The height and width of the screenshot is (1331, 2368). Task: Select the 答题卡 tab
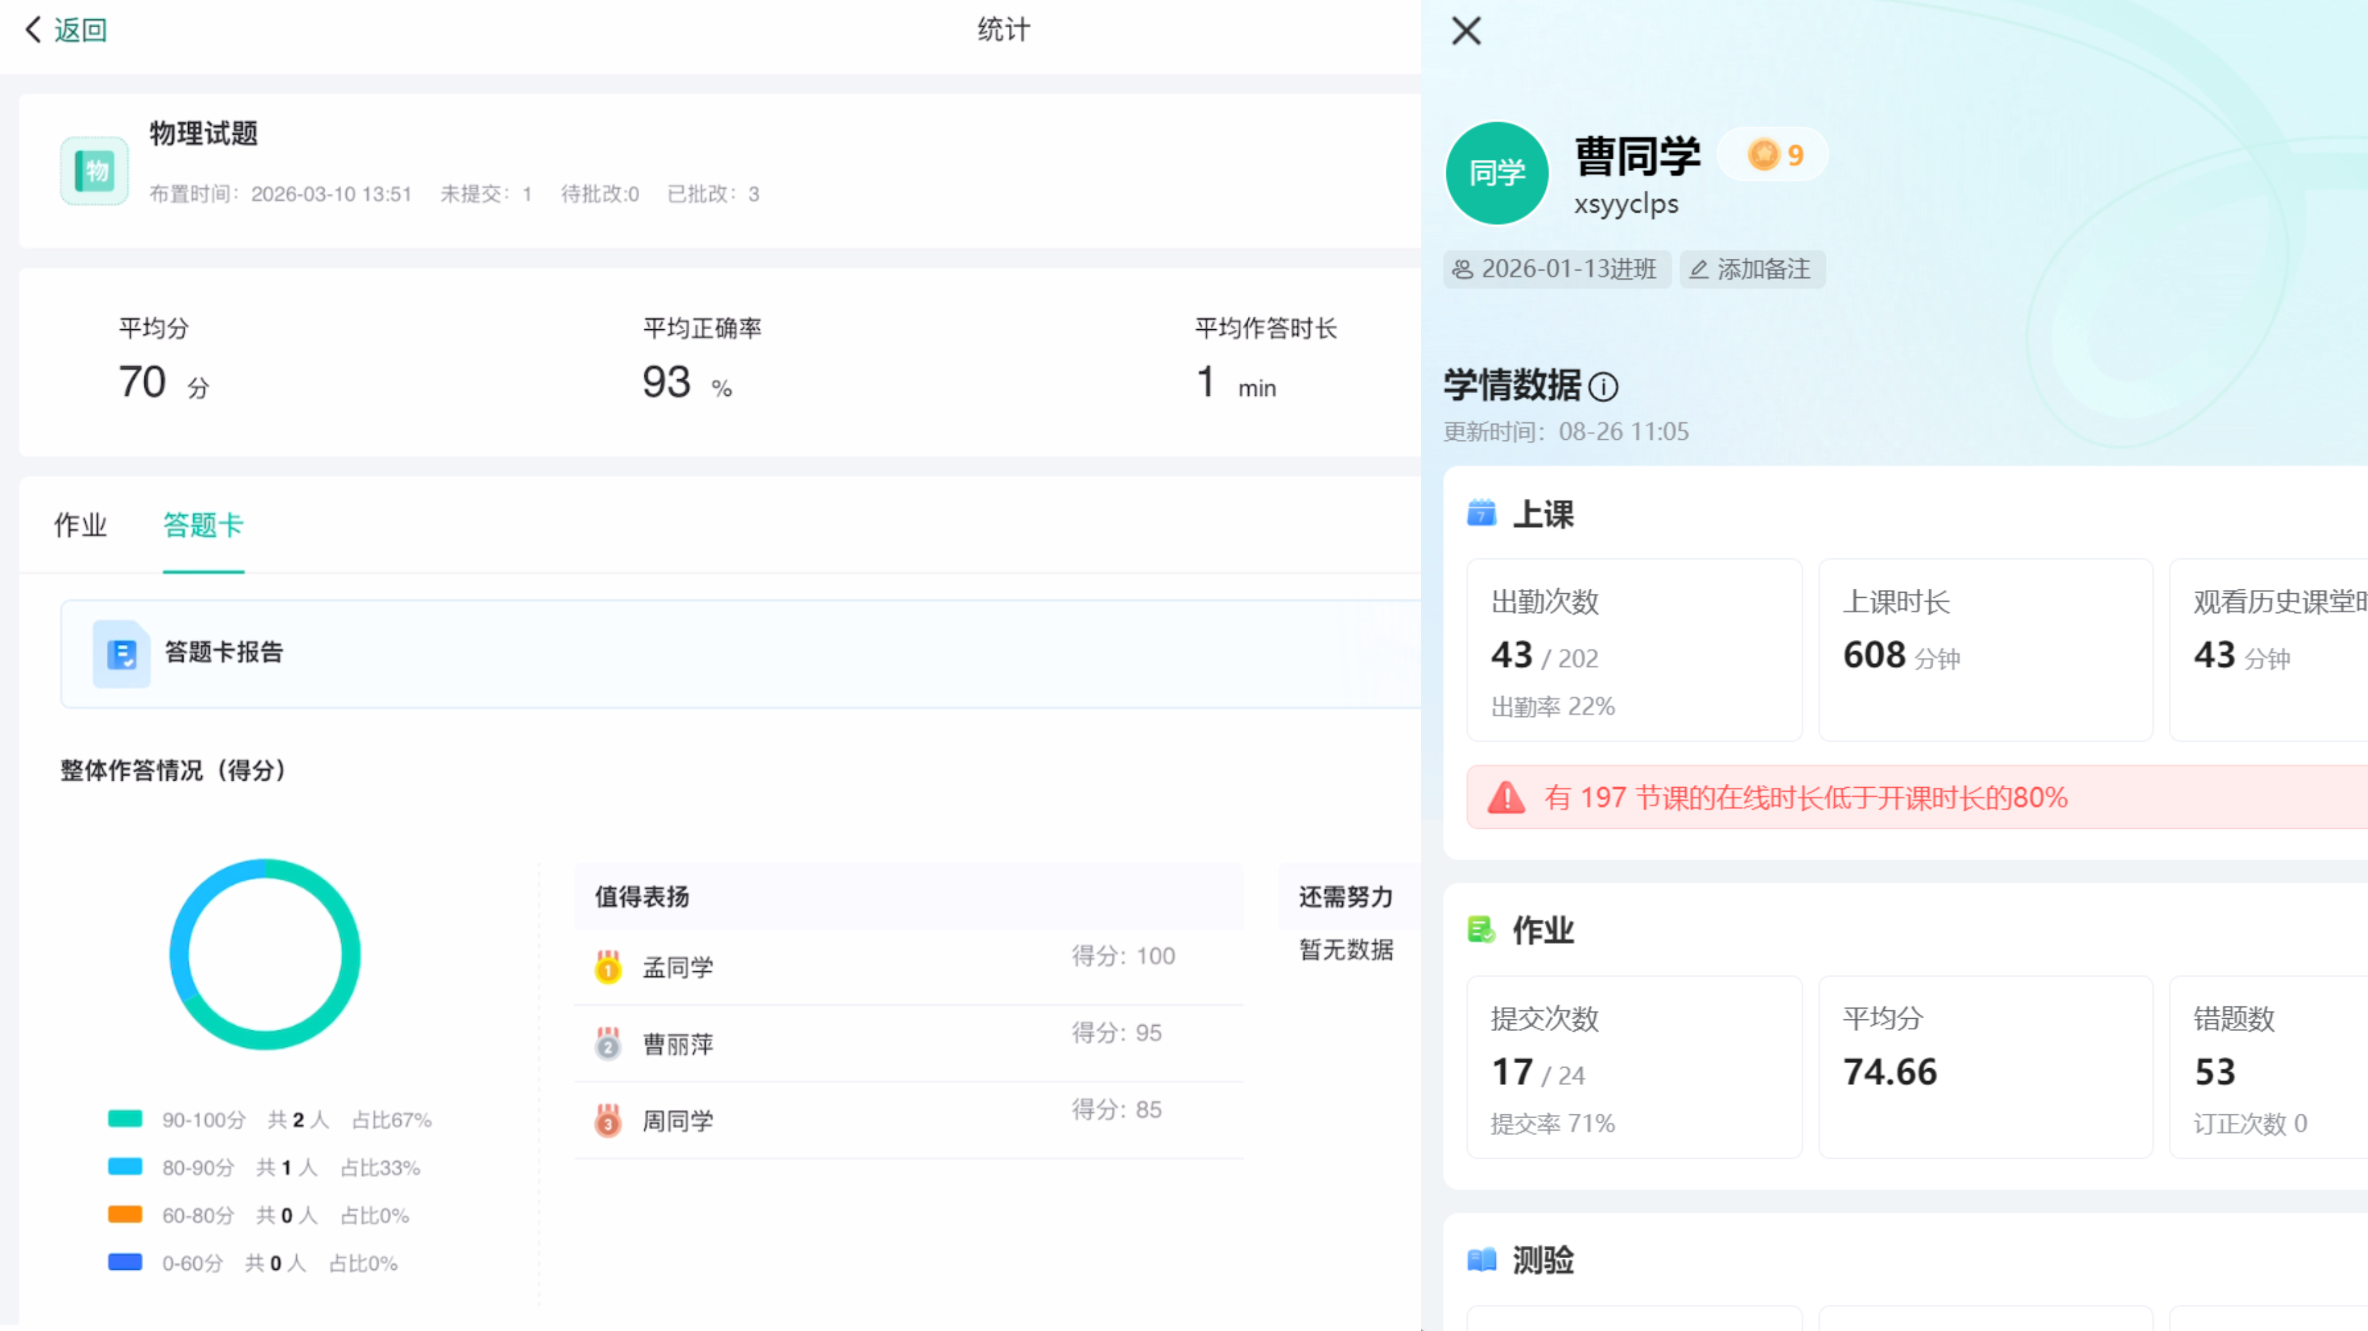pyautogui.click(x=203, y=524)
